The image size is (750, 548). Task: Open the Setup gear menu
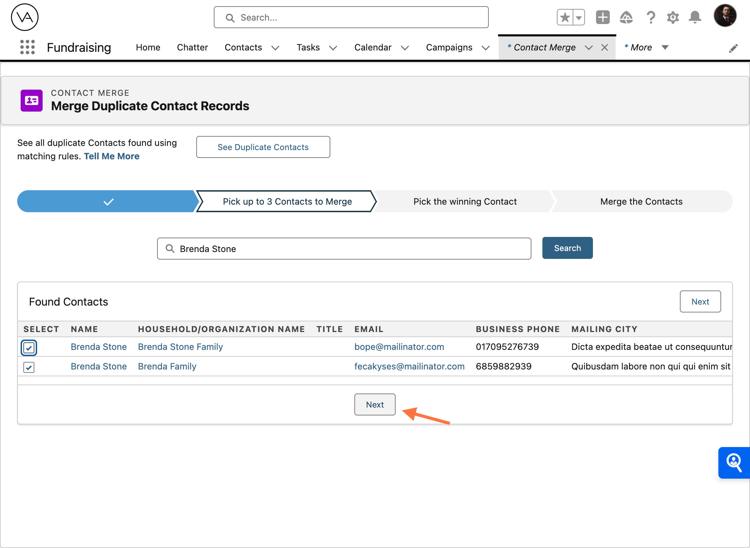tap(673, 17)
